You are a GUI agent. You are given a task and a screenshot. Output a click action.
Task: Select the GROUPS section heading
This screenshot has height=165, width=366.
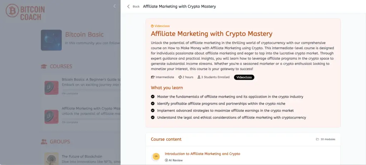point(60,142)
